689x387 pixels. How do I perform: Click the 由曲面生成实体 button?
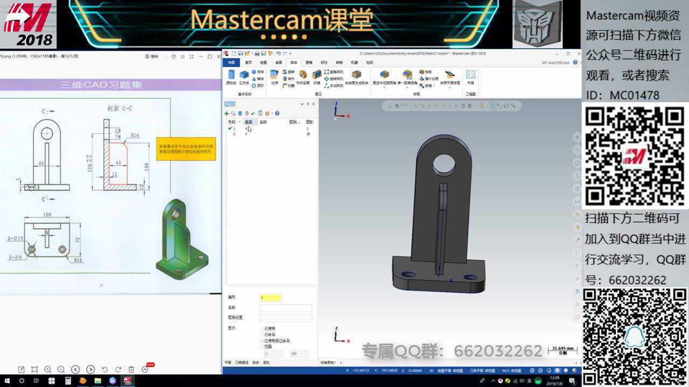pyautogui.click(x=356, y=76)
